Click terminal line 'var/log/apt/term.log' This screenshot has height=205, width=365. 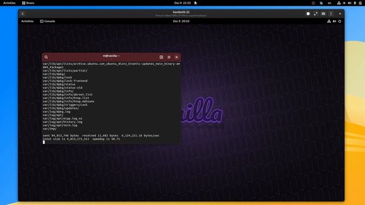pos(60,125)
